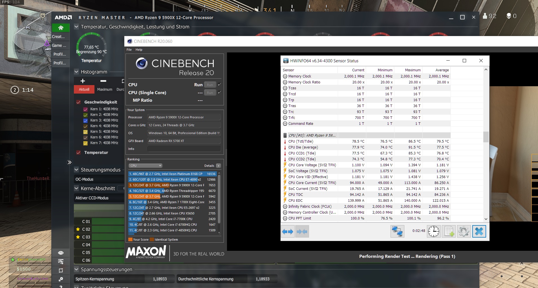Open HWiNFO sensor settings gear
The height and width of the screenshot is (288, 538).
(x=464, y=231)
